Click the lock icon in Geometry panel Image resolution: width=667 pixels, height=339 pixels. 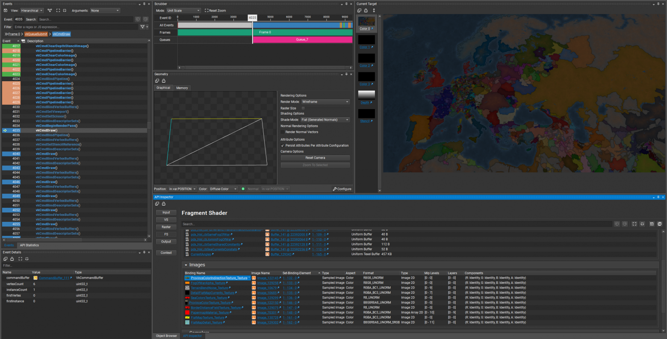click(164, 81)
